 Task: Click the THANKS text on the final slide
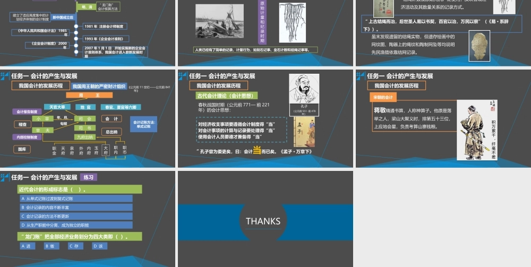pyautogui.click(x=263, y=221)
